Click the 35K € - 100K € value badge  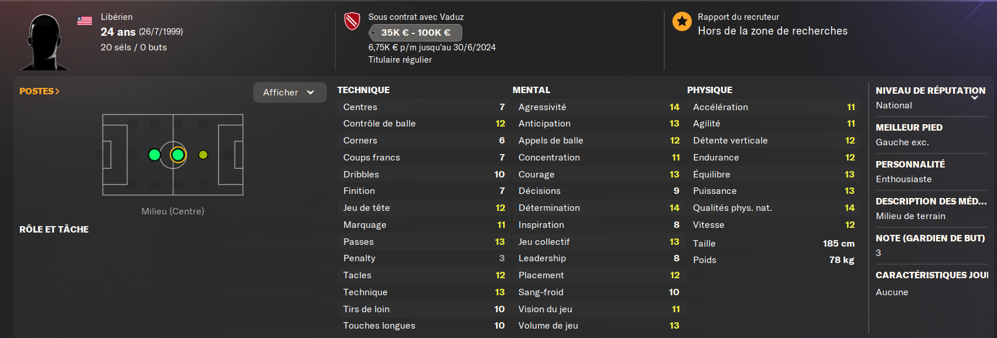[415, 33]
